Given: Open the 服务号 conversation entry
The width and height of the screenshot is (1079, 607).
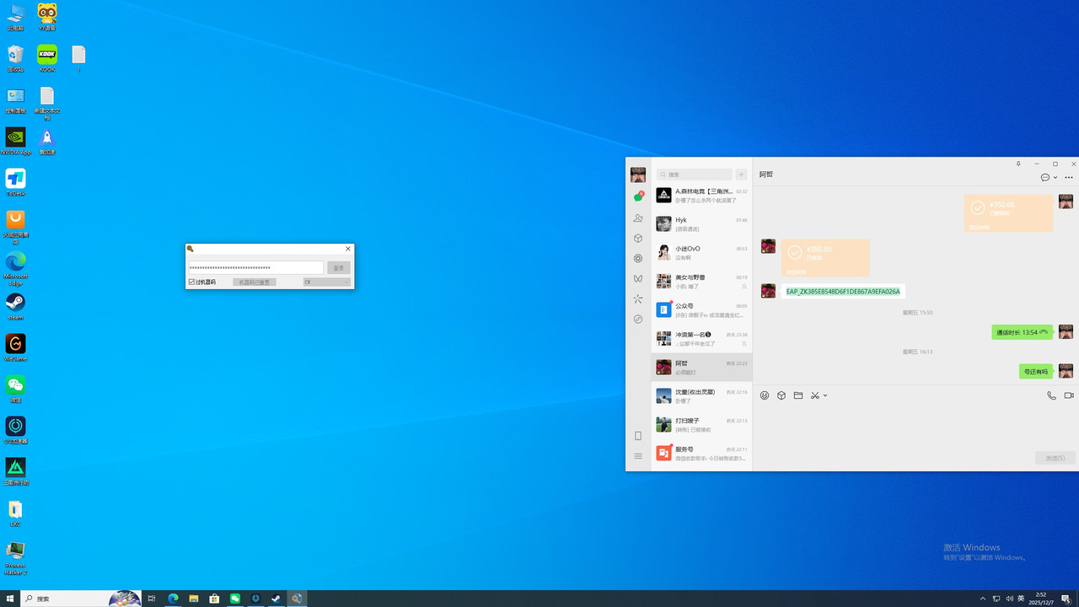Looking at the screenshot, I should click(701, 454).
